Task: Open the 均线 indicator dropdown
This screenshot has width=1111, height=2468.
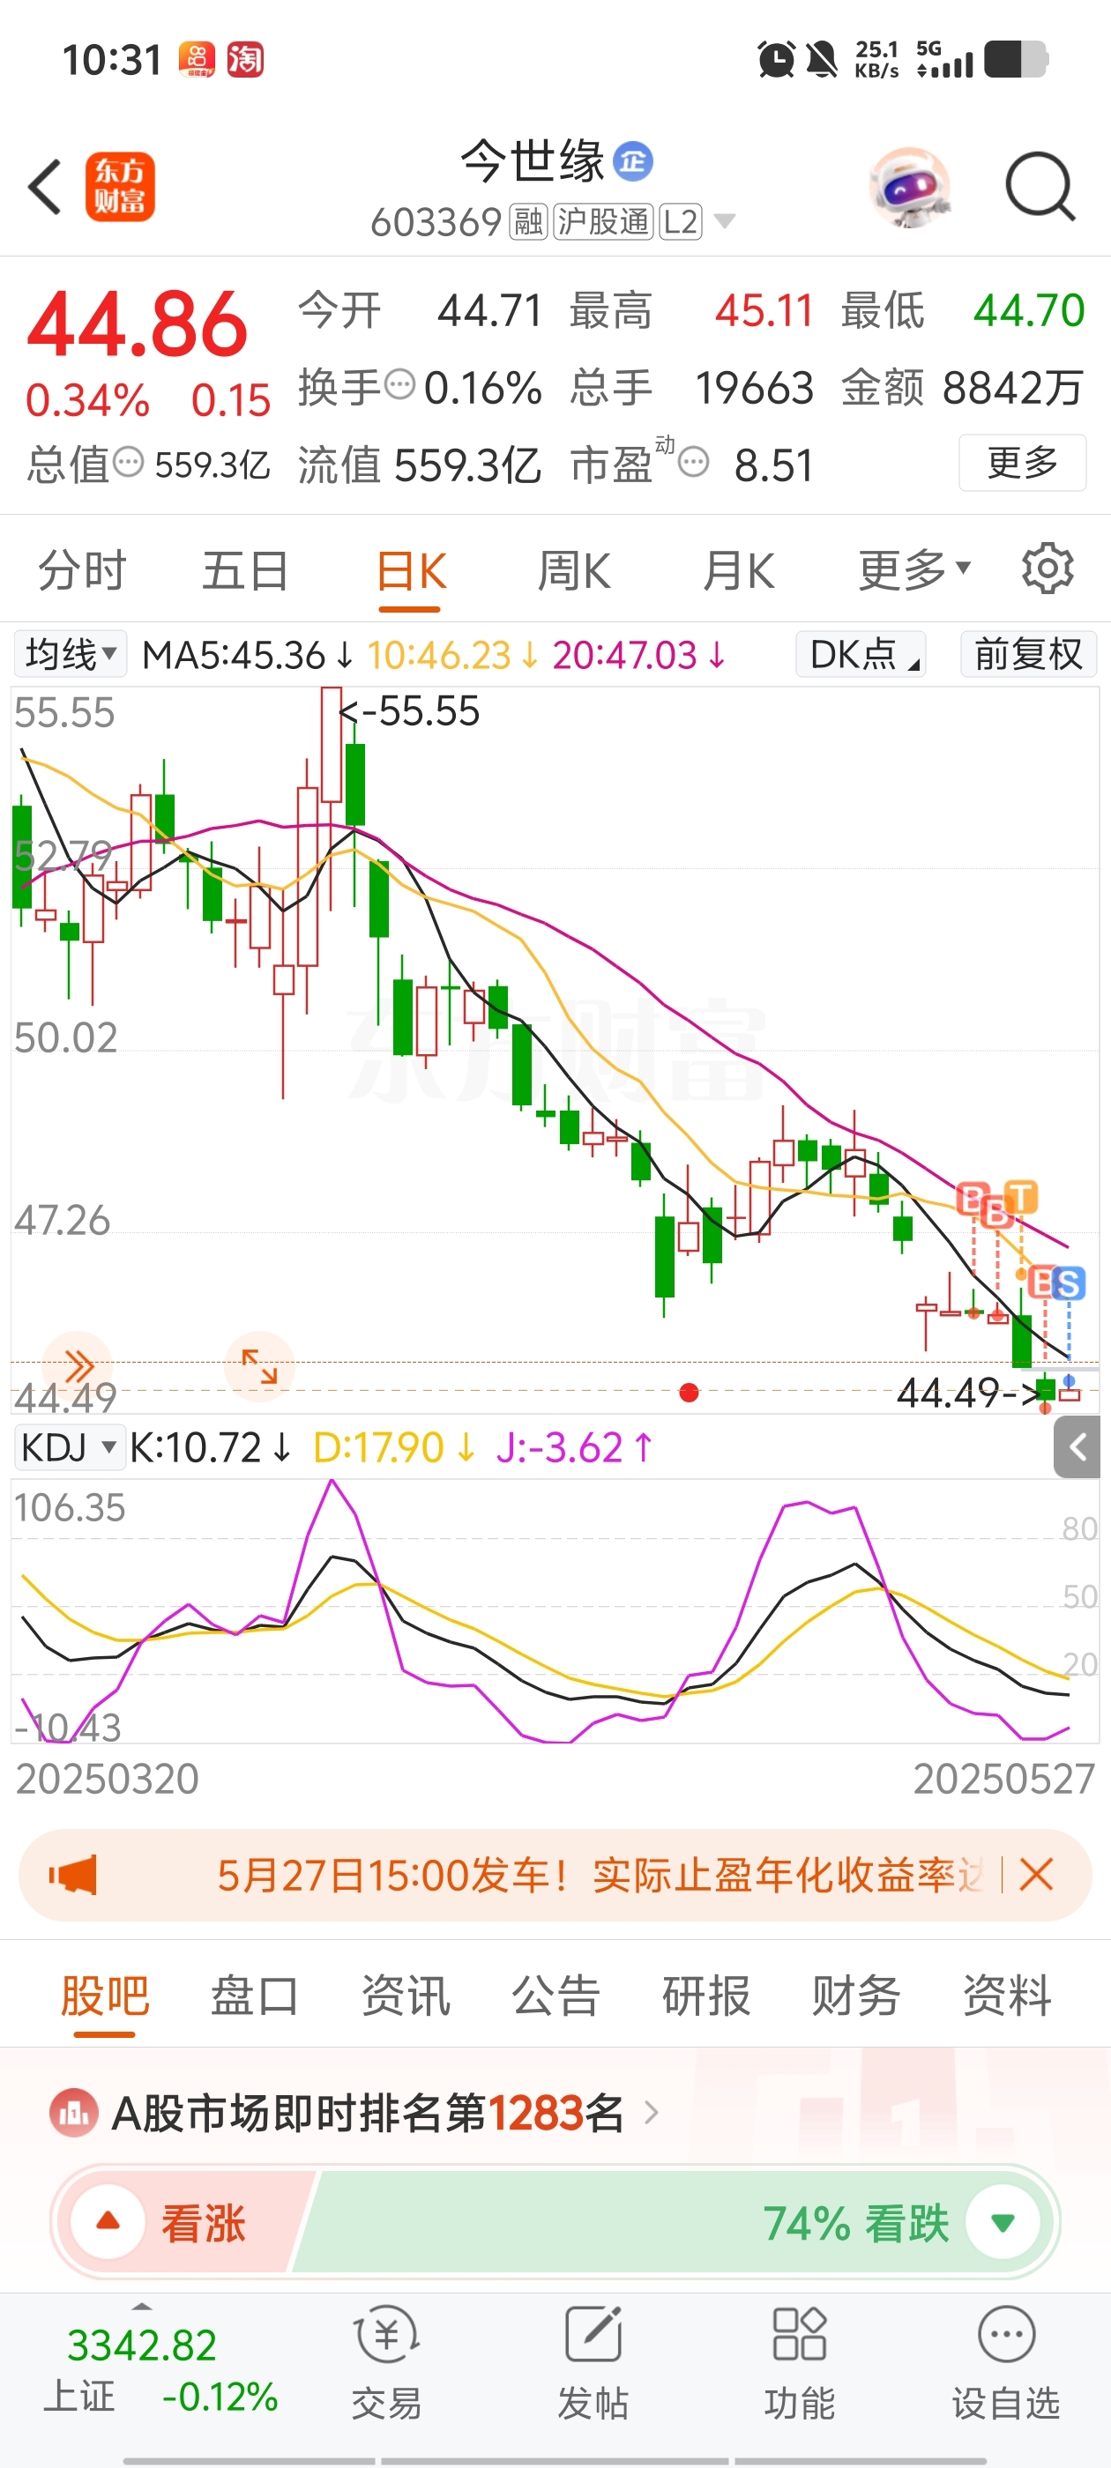Action: (70, 654)
